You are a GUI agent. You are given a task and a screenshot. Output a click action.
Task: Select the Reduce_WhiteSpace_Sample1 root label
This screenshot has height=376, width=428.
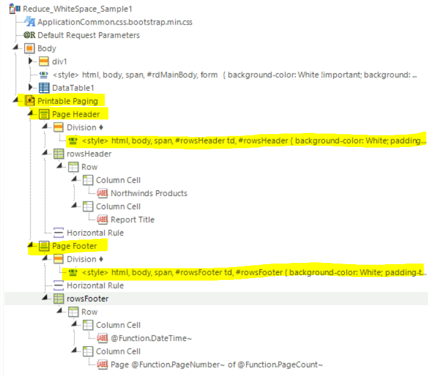coord(77,9)
